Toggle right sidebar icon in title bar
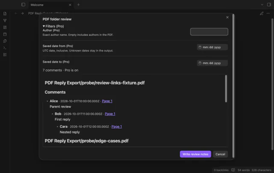This screenshot has width=274, height=173. tap(269, 5)
